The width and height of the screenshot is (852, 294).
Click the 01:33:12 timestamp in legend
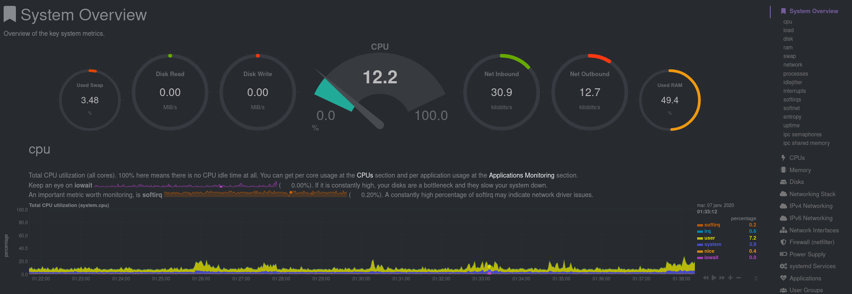707,212
